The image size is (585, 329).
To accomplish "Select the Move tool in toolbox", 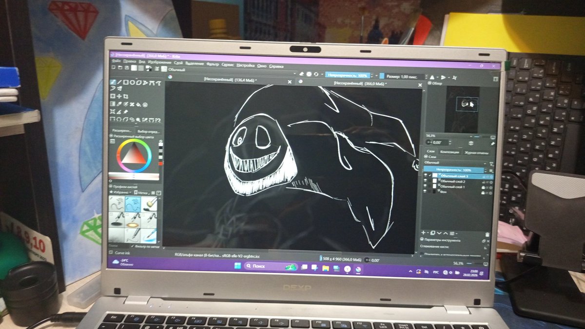I will 119,97.
